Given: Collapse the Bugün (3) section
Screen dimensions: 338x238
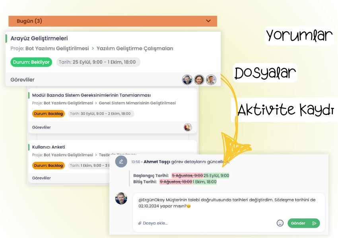Looking at the screenshot, I should coord(208,21).
